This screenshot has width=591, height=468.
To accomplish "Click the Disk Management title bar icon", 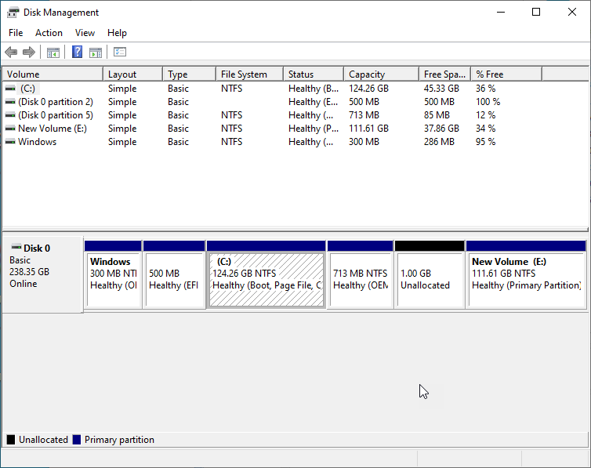I will 13,13.
